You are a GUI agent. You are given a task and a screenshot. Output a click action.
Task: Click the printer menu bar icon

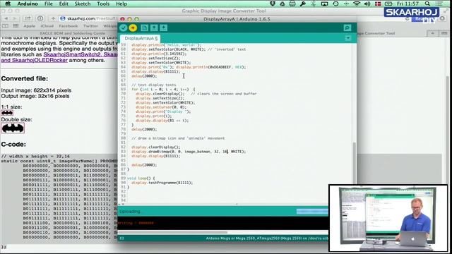click(x=292, y=4)
